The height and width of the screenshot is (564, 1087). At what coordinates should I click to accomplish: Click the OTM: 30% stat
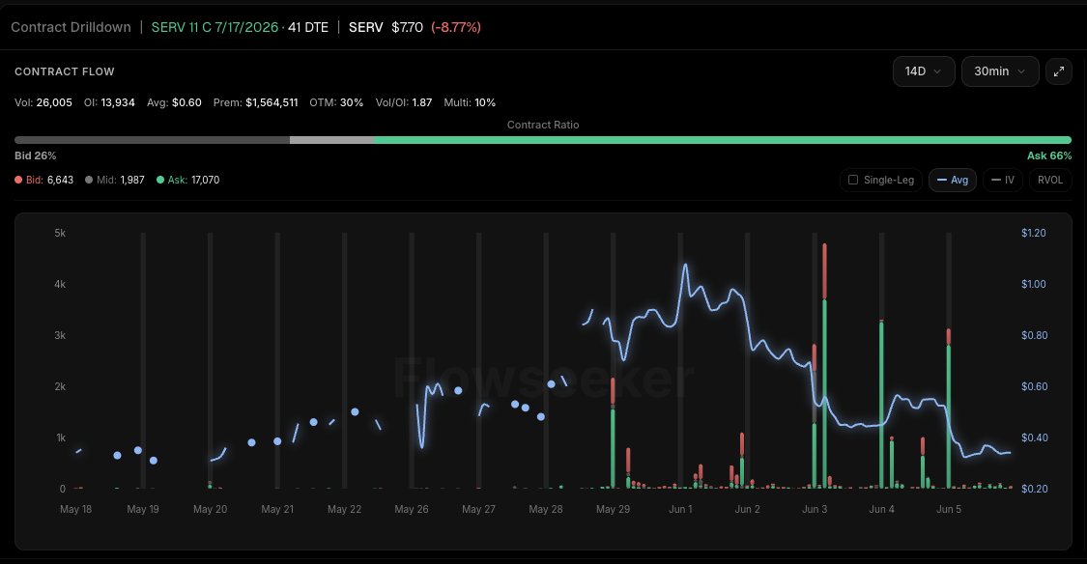pyautogui.click(x=336, y=102)
